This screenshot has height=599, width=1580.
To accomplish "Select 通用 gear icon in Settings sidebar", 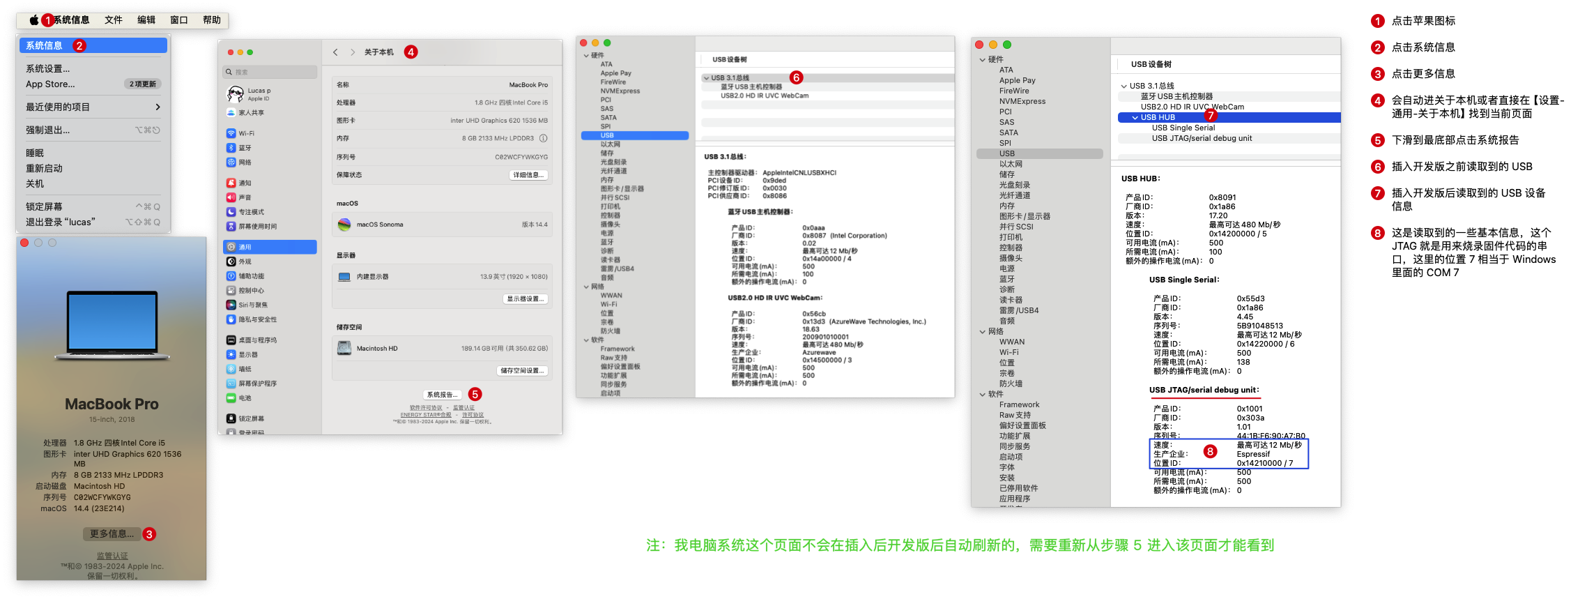I will [x=231, y=247].
